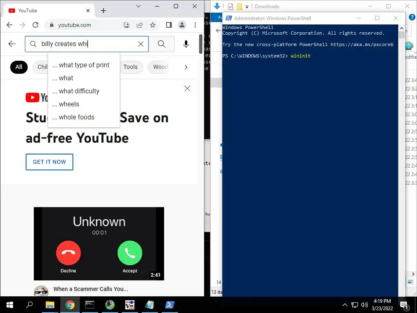Click YouTube search back arrow
Viewport: 417px width, 313px height.
(12, 44)
